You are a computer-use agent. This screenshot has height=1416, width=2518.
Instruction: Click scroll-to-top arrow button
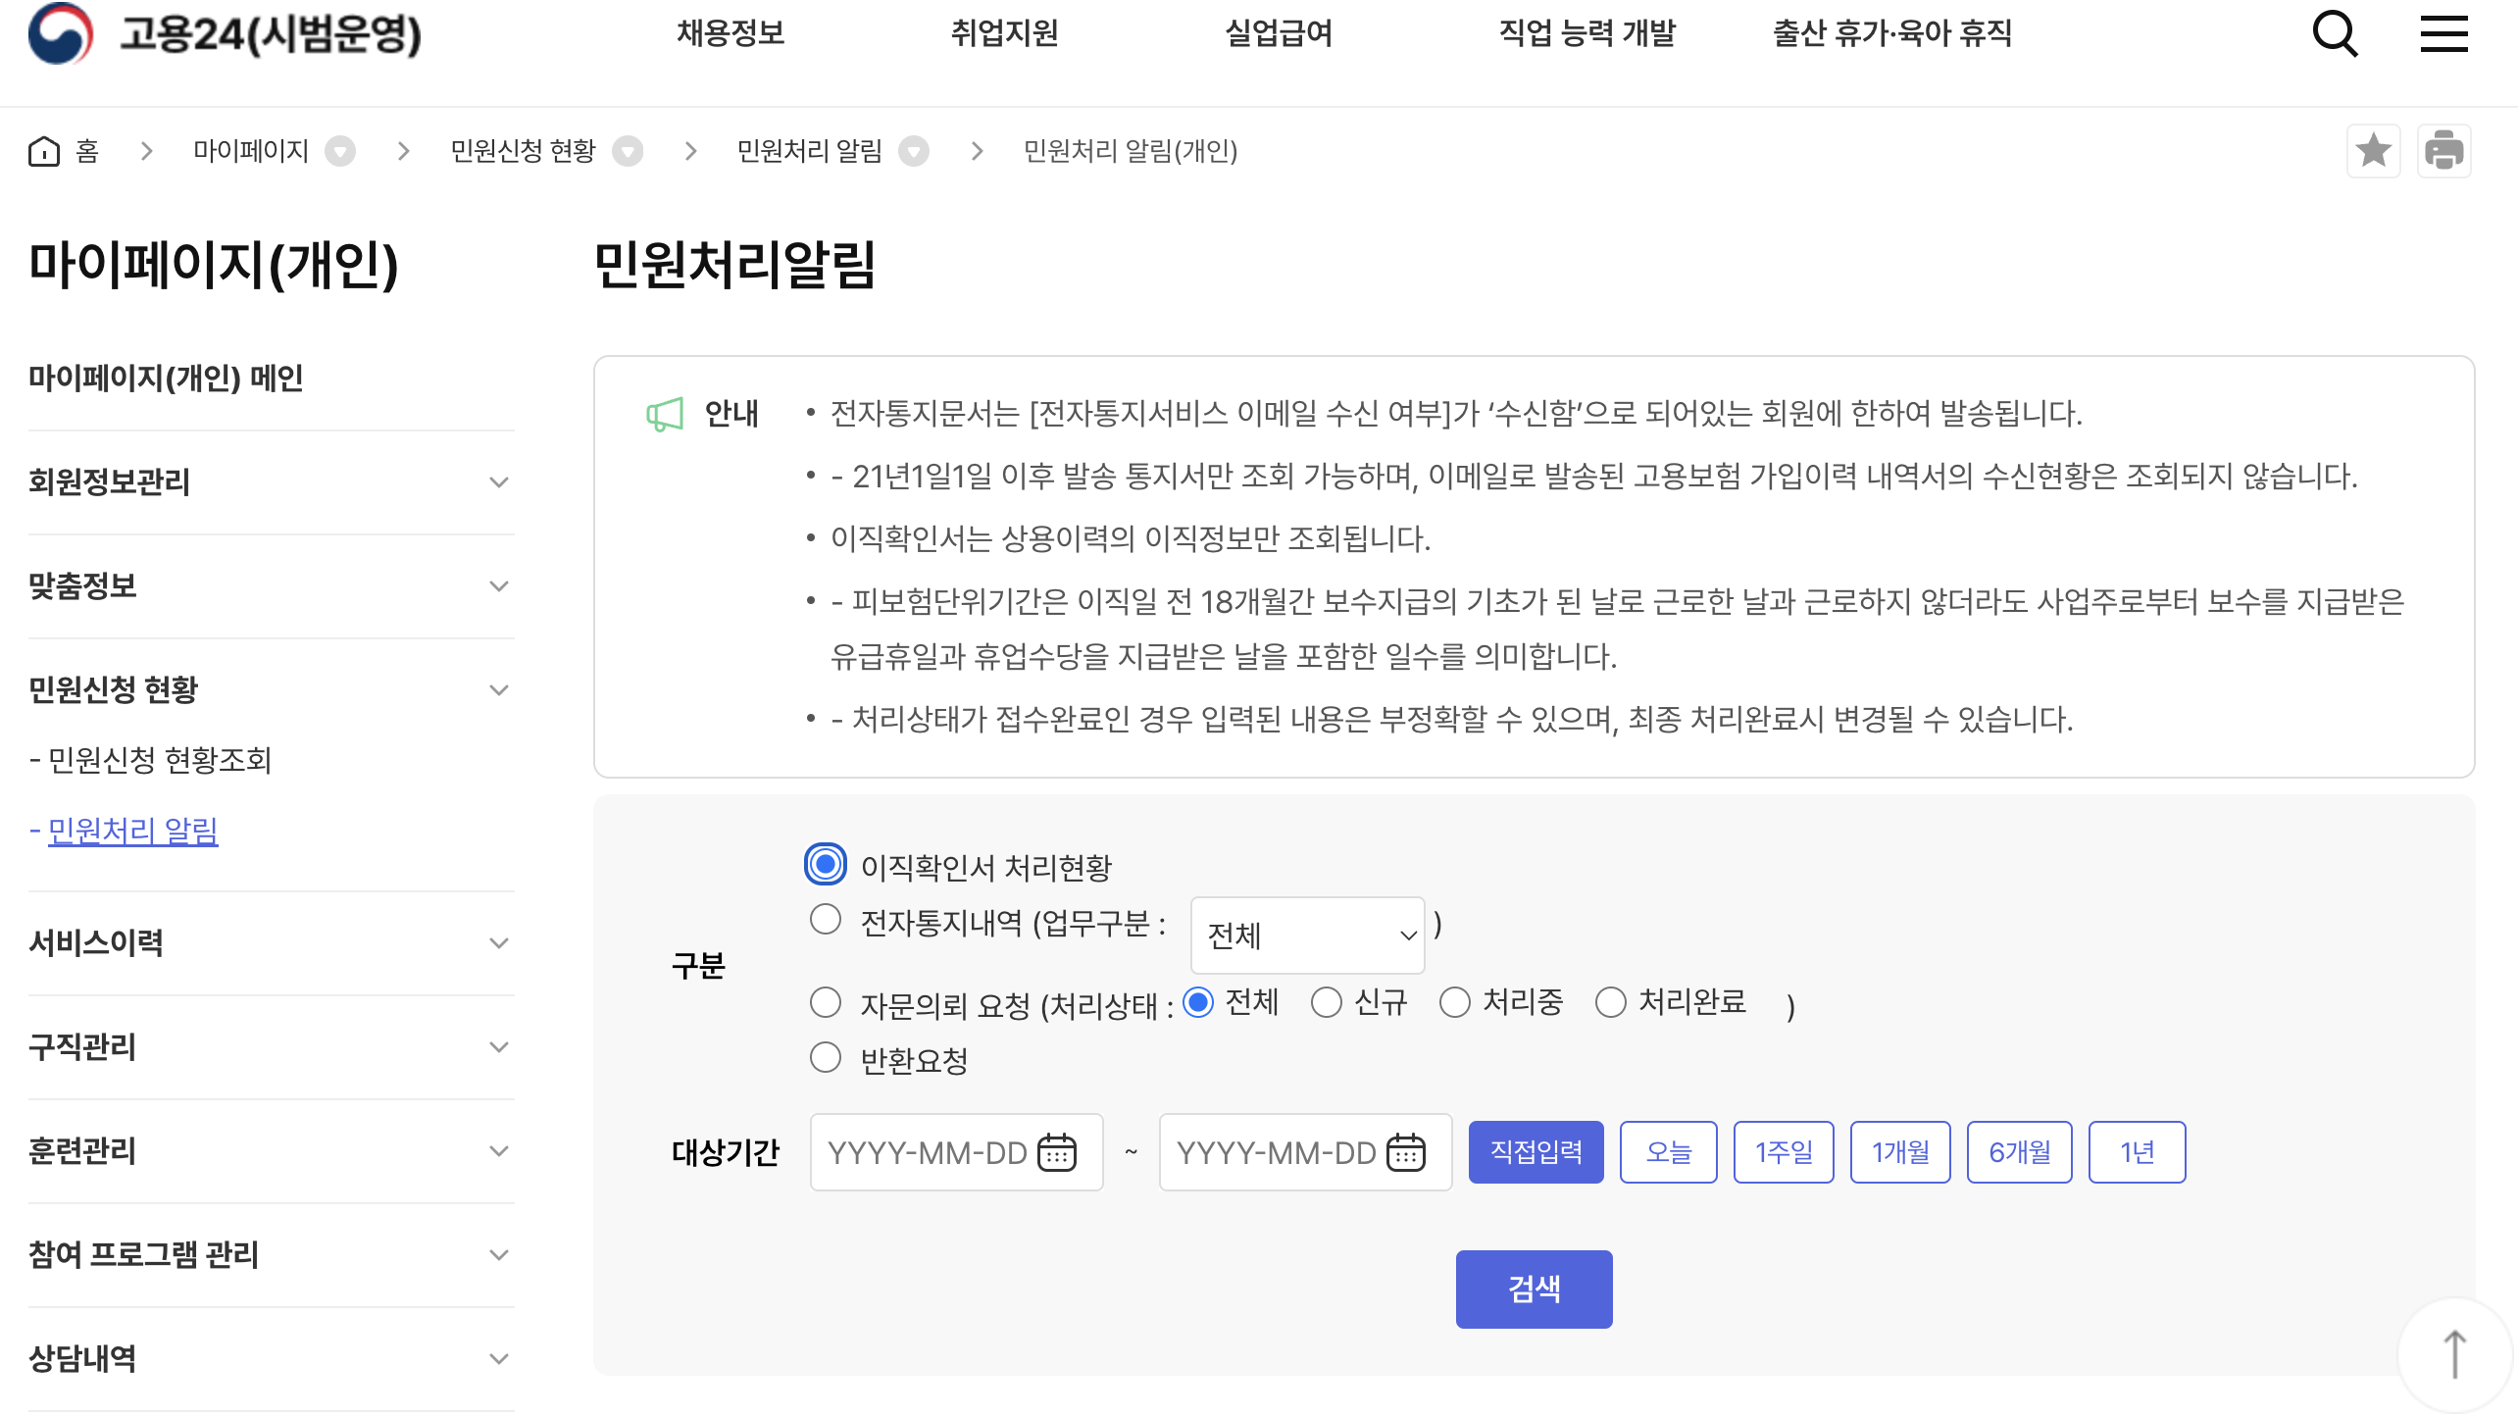click(x=2454, y=1355)
